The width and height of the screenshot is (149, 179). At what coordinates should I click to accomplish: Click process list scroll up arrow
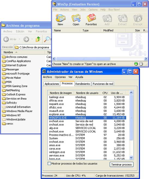(x=131, y=93)
